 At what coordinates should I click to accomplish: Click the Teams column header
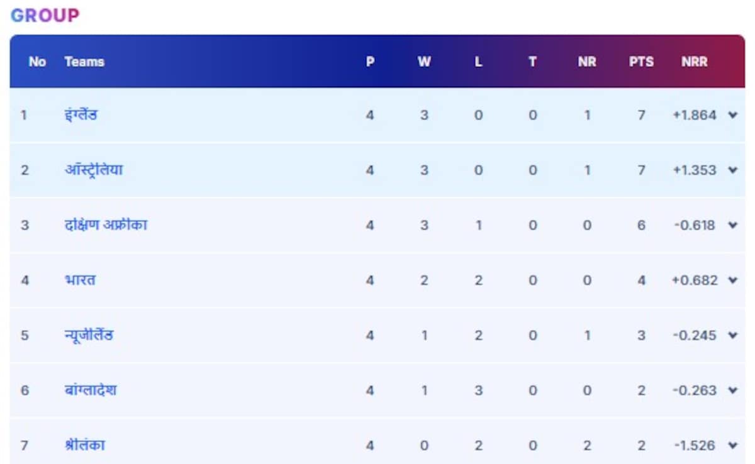tap(84, 62)
